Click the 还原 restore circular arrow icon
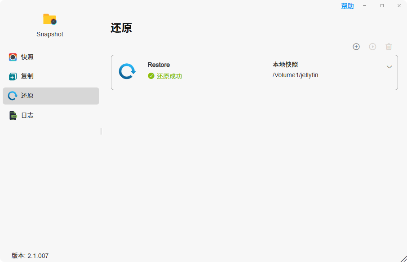407x262 pixels. click(x=13, y=96)
